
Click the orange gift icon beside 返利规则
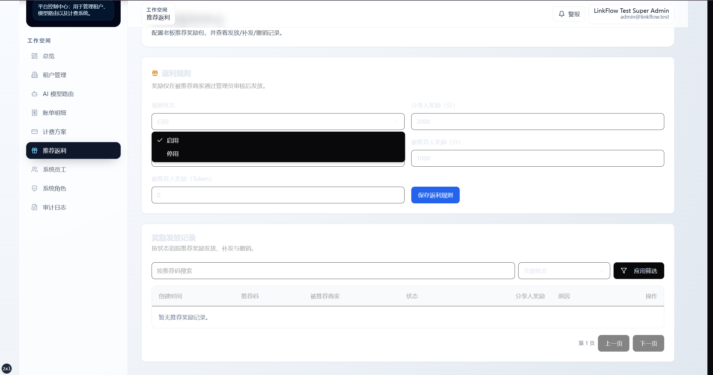[155, 73]
